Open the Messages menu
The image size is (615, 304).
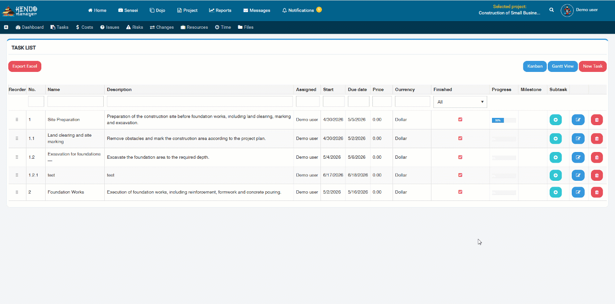coord(257,11)
